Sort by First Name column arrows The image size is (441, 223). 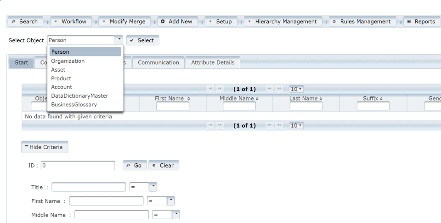(189, 99)
